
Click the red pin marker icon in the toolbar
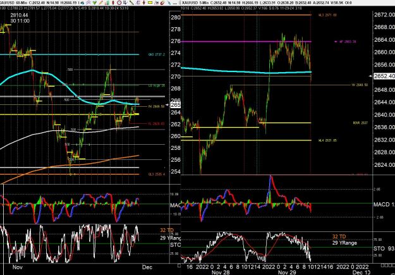pos(113,3)
